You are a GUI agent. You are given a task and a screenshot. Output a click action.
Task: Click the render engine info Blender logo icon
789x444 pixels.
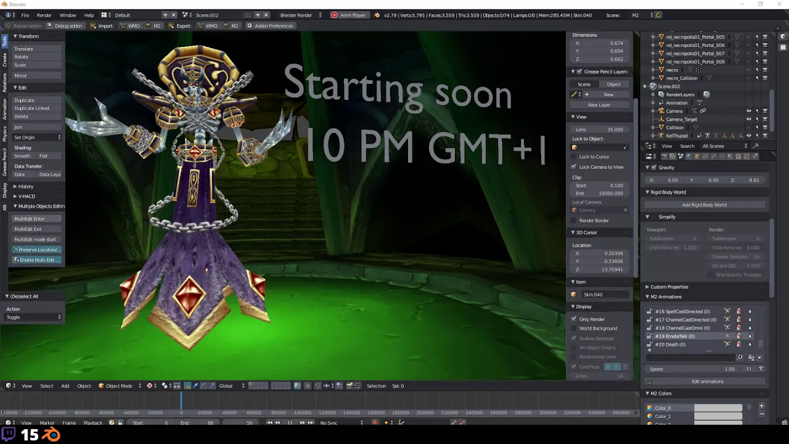point(377,15)
